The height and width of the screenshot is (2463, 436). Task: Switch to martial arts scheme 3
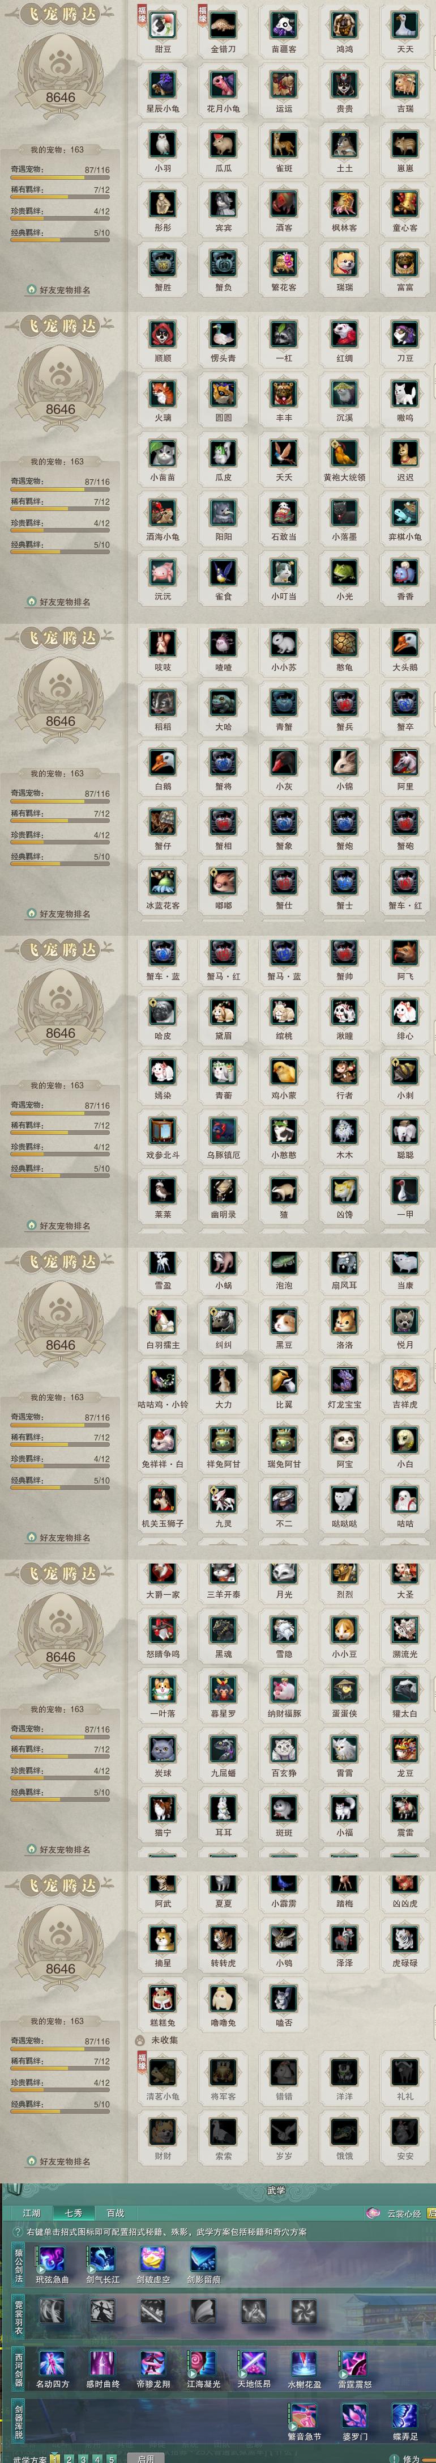[84, 2457]
